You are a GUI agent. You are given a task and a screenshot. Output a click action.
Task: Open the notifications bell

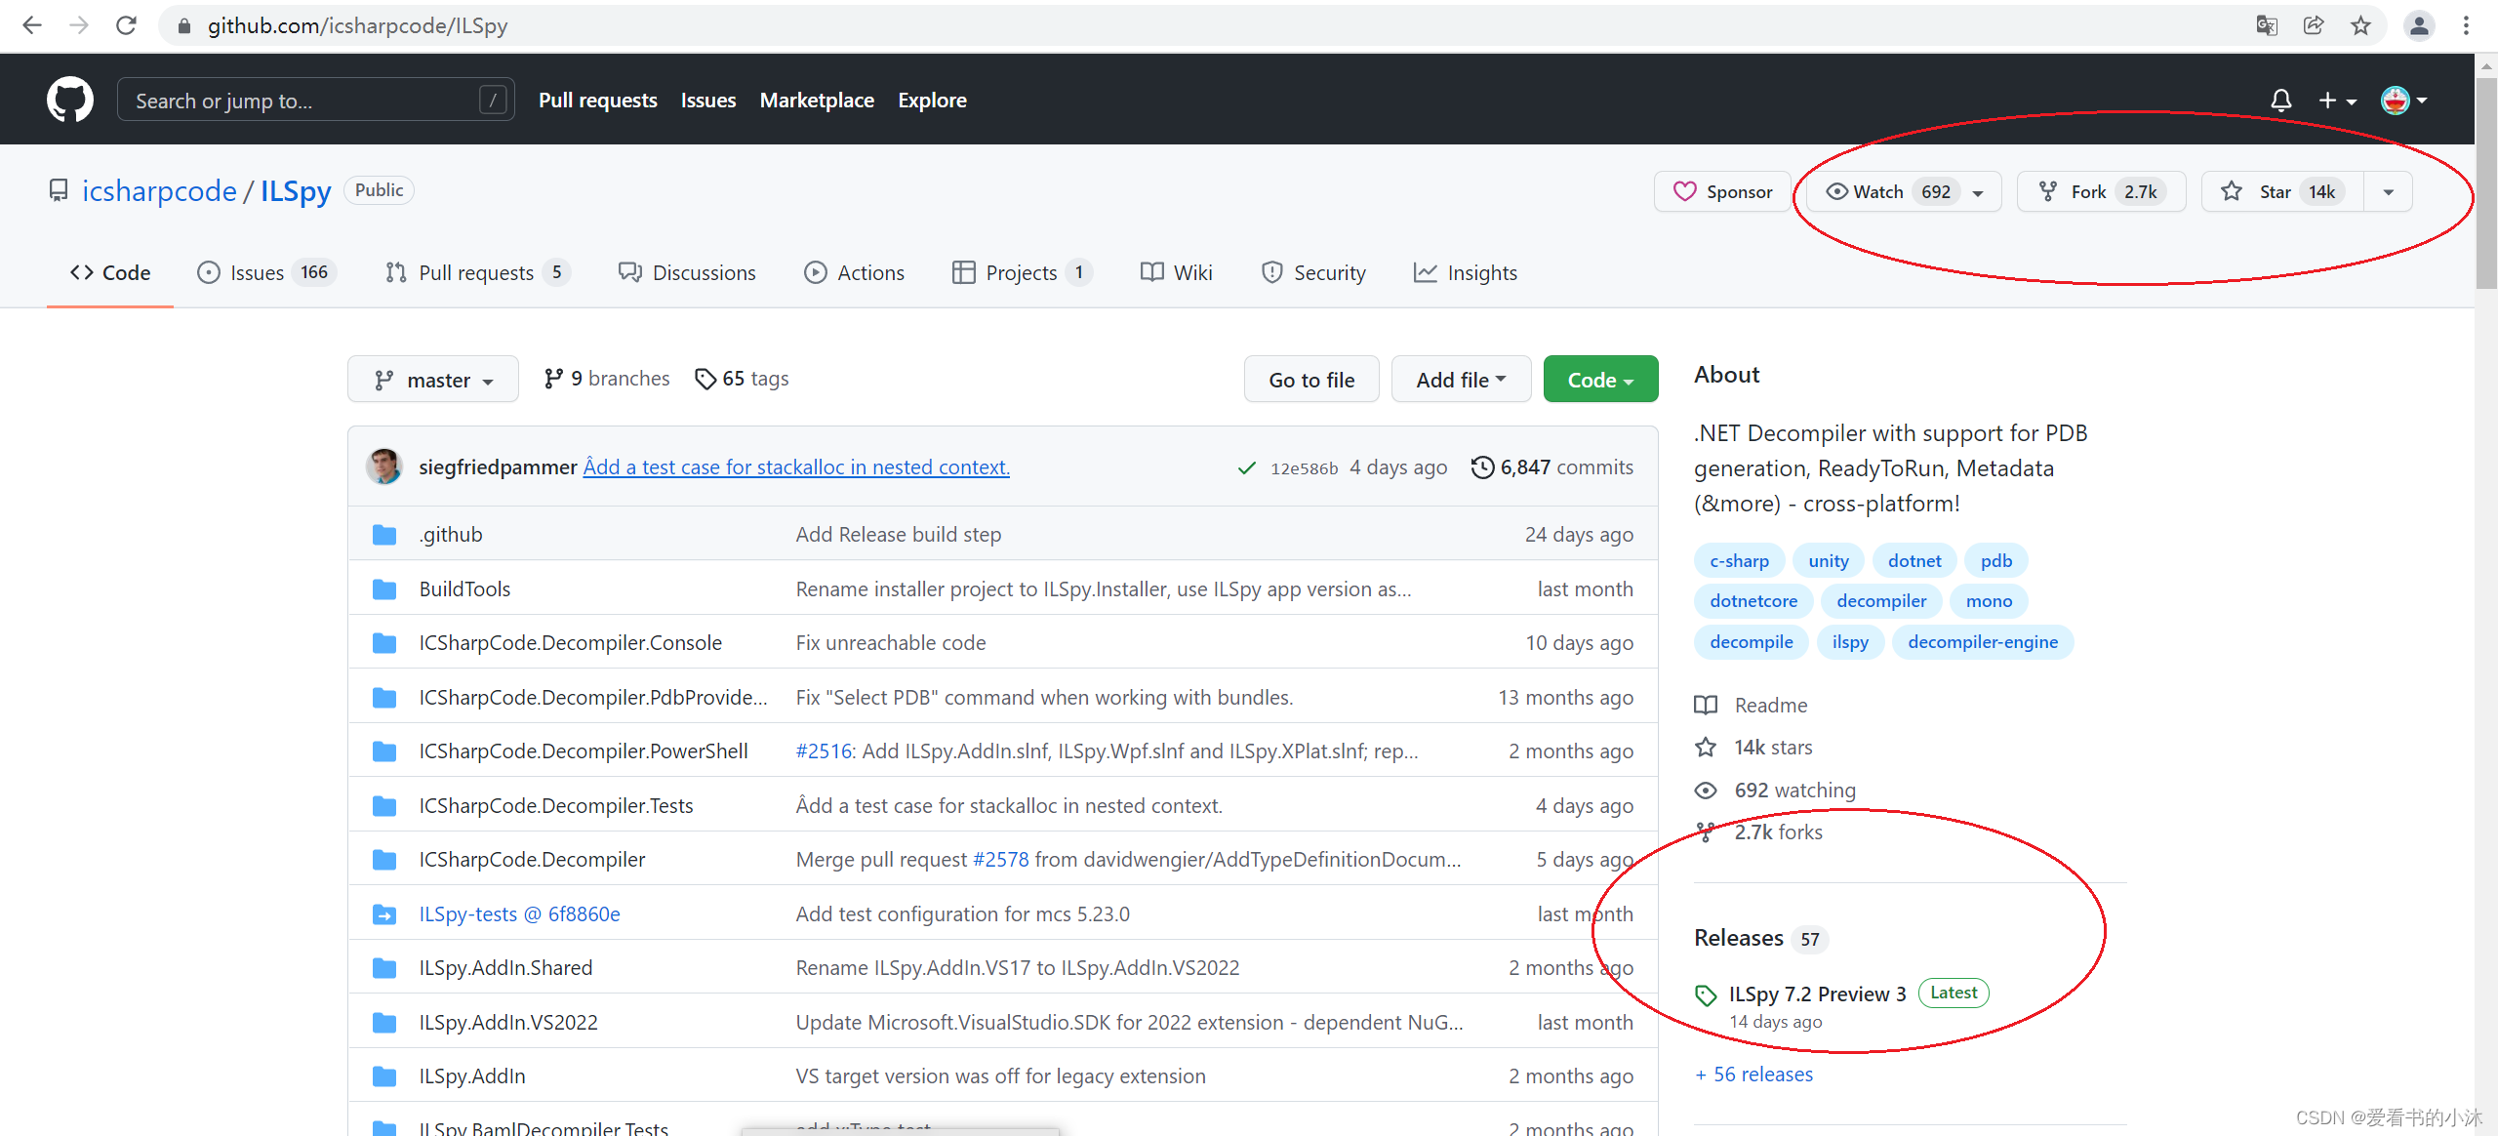[2280, 100]
